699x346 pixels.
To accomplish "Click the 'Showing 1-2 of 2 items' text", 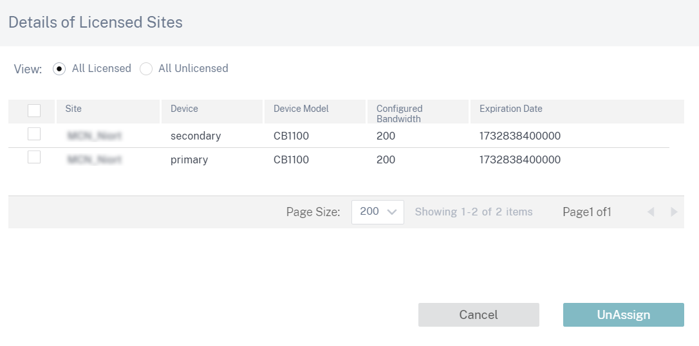I will coord(474,212).
